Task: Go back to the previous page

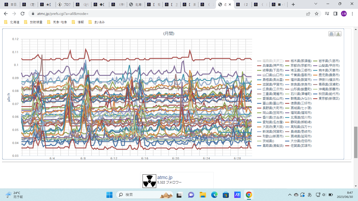Action: [6, 14]
